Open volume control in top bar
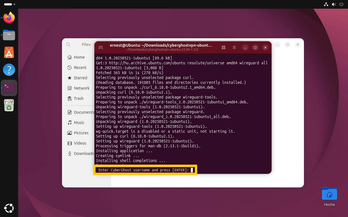 (334, 4)
